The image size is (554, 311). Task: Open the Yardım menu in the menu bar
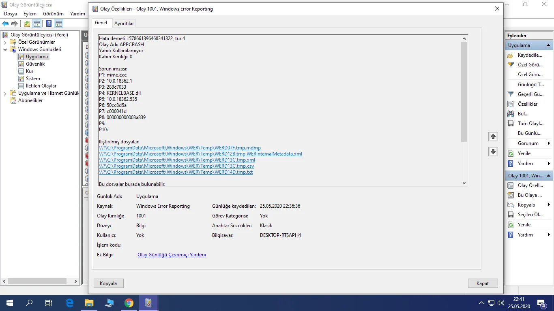[x=77, y=14]
